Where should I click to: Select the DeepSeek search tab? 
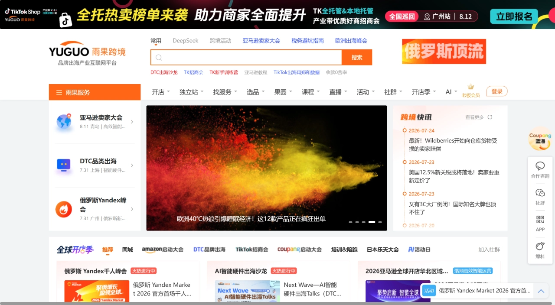(x=186, y=41)
